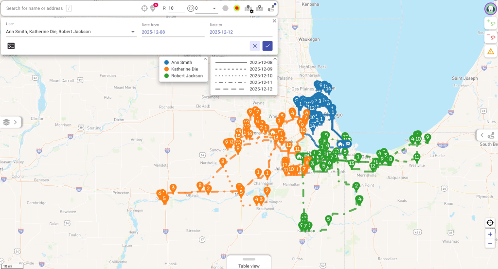
Task: Zoom in the map with plus button
Action: tap(490, 234)
